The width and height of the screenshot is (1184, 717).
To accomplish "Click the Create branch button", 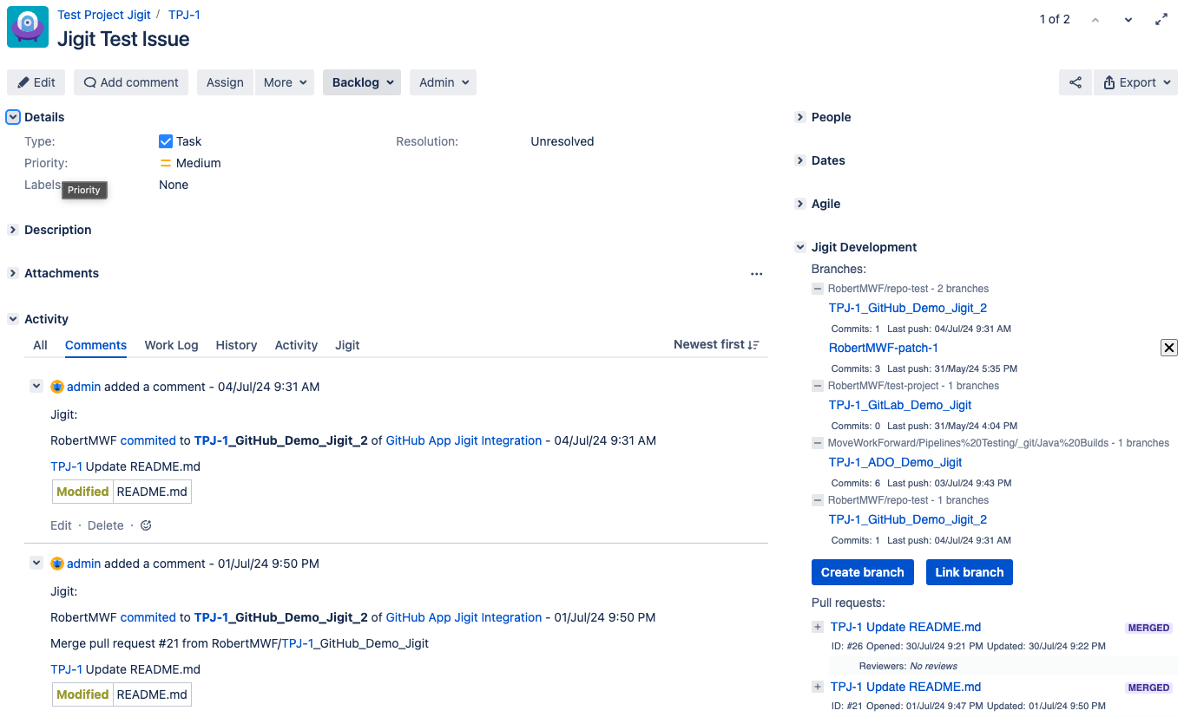I will coord(862,572).
